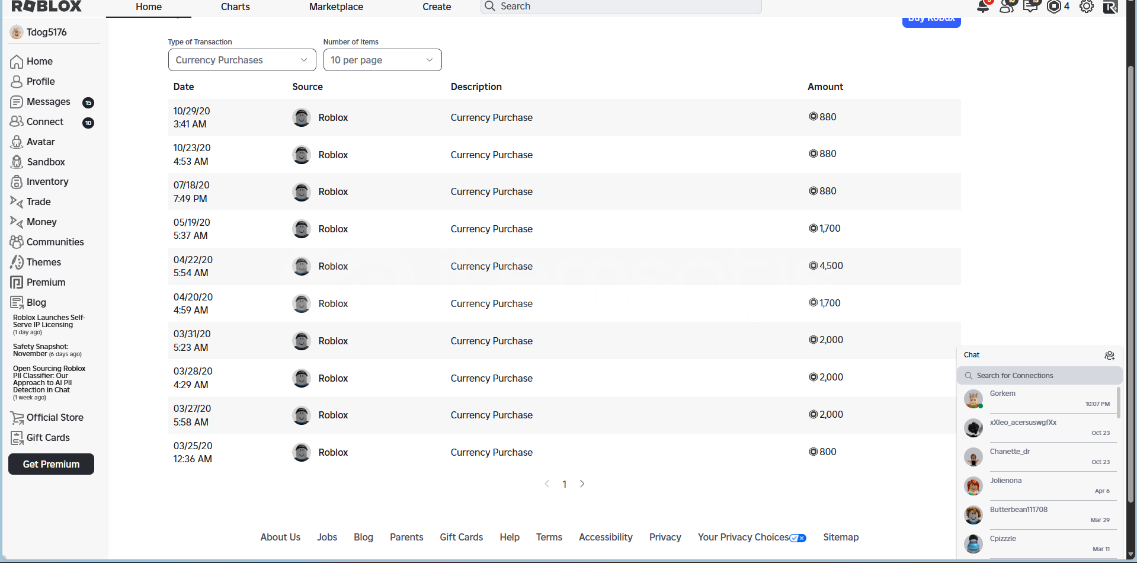Click the Roblox source link for 05/19/20
This screenshot has width=1137, height=563.
pyautogui.click(x=333, y=229)
